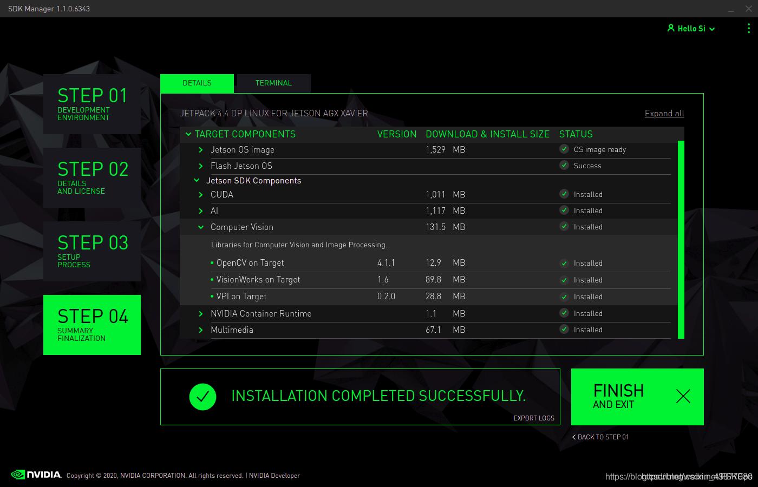Click the Installed check icon for NVIDIA Container Runtime
The width and height of the screenshot is (758, 487).
tap(564, 313)
